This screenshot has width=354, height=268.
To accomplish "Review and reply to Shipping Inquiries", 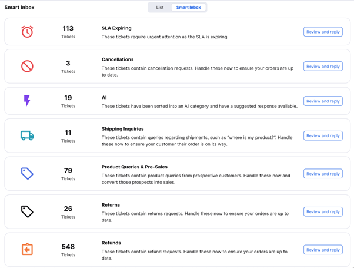I will click(x=323, y=135).
